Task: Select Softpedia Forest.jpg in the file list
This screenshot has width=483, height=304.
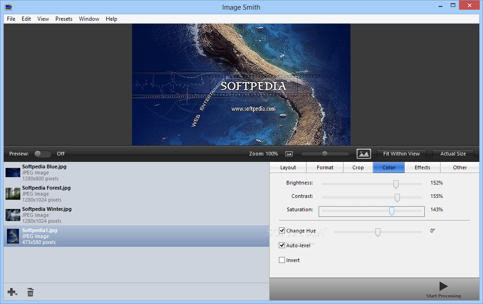Action: [137, 194]
